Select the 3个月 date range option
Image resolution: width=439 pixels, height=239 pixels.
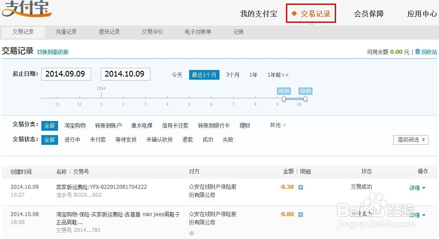tap(233, 75)
